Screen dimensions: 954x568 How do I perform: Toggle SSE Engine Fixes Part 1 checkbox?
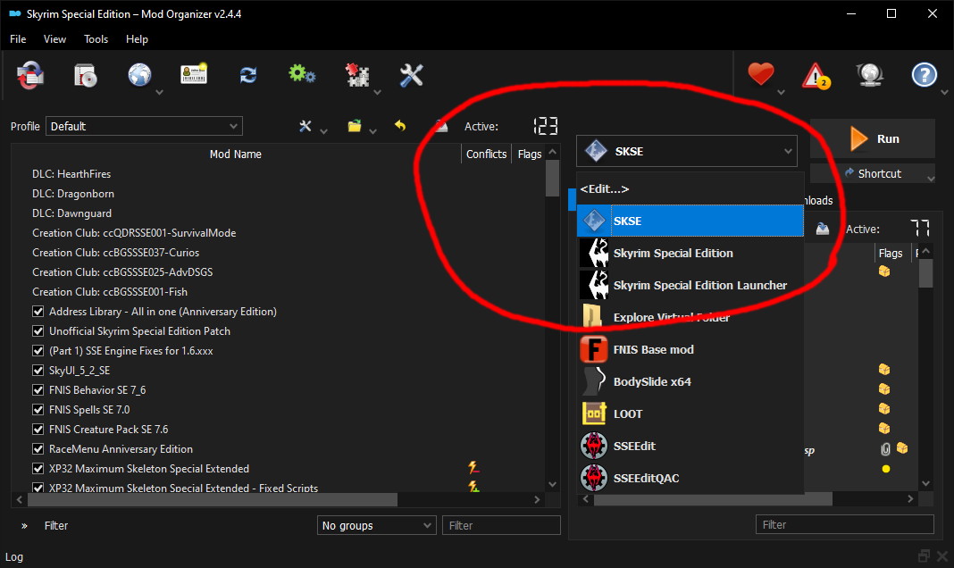click(38, 351)
